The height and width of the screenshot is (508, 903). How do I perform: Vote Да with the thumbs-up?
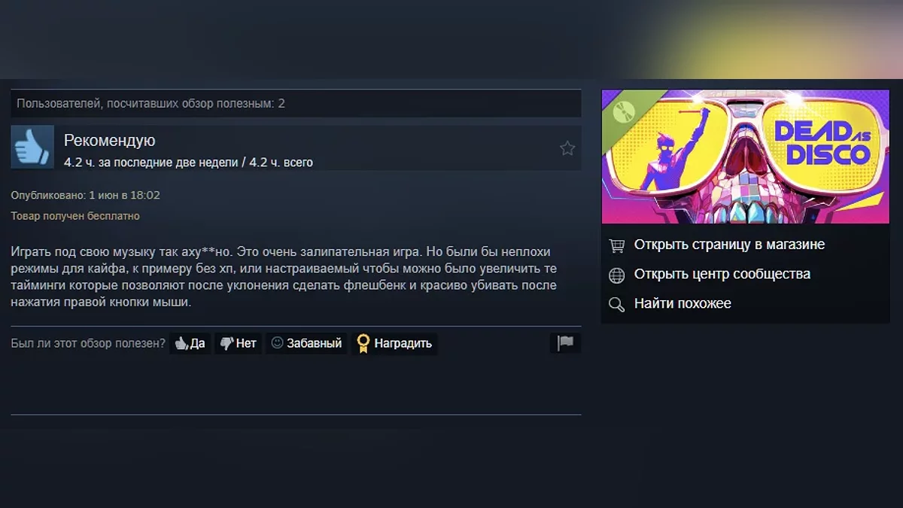pos(190,343)
